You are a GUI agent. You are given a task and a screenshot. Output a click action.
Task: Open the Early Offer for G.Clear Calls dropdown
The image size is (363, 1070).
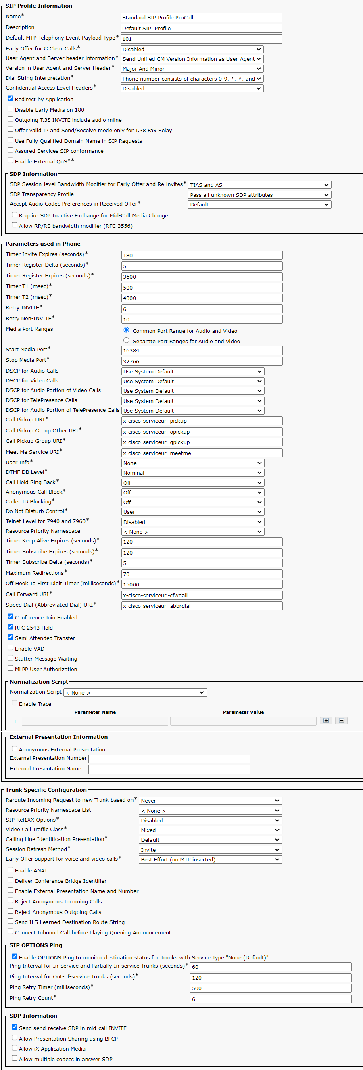192,49
